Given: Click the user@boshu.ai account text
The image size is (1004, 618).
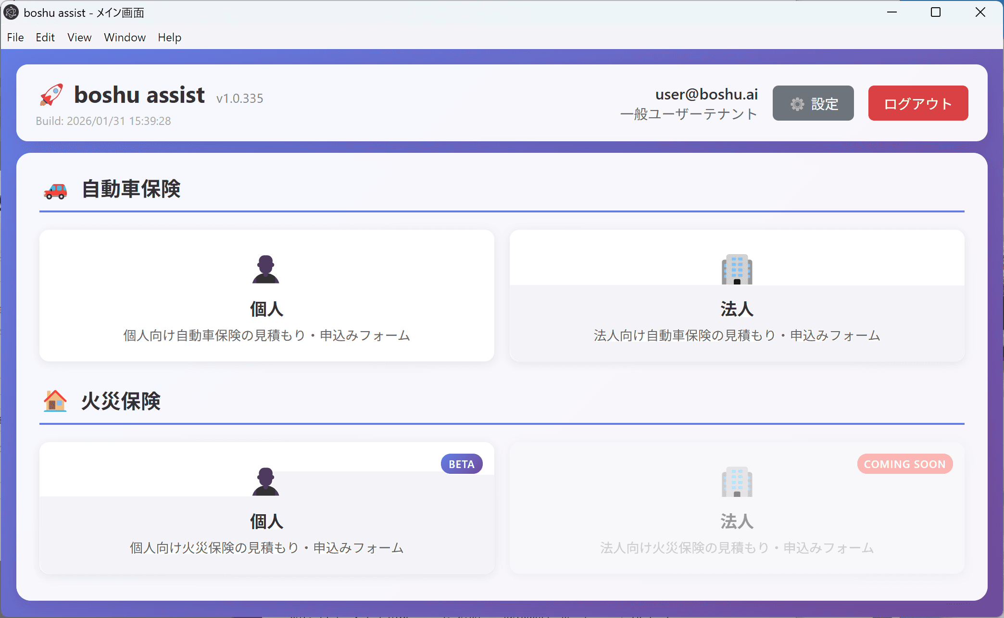Looking at the screenshot, I should [x=706, y=94].
